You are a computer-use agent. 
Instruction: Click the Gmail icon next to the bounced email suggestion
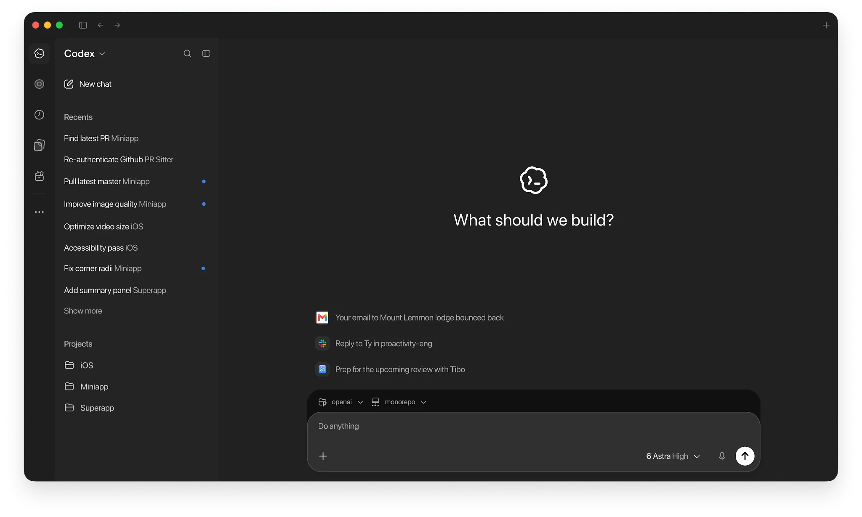322,318
